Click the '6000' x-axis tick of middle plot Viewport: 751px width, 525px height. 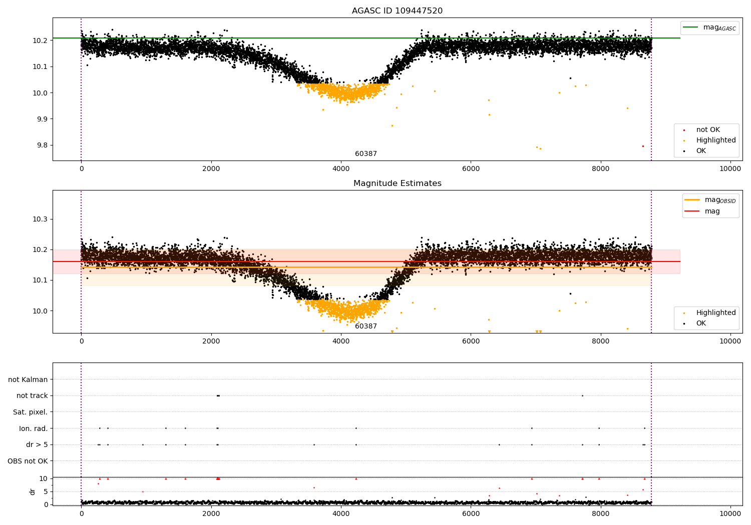(x=471, y=341)
